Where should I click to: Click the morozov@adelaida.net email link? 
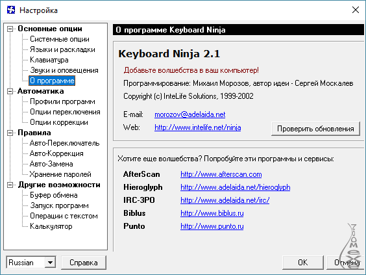click(x=189, y=114)
